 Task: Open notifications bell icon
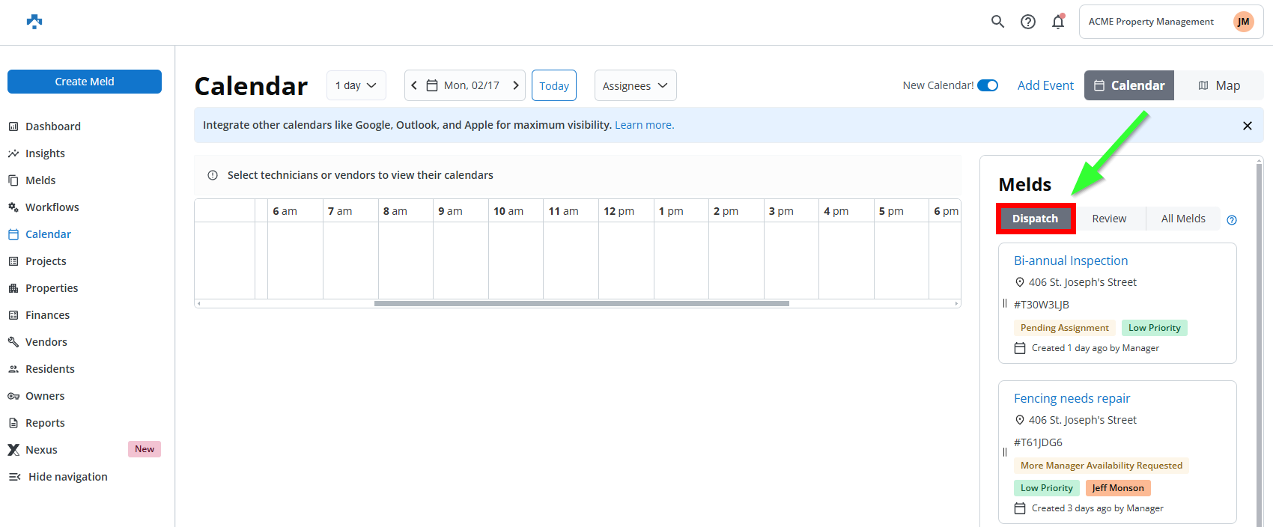point(1058,22)
